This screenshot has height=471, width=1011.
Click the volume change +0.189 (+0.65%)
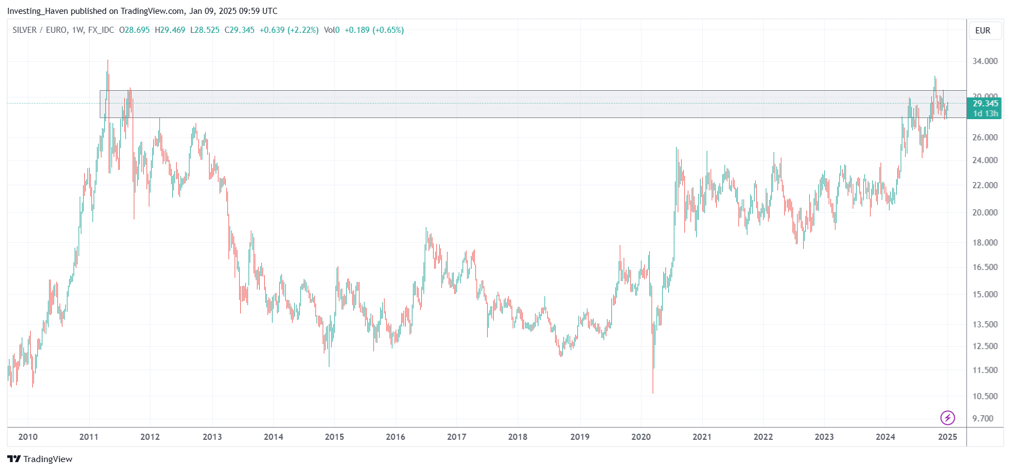tap(374, 30)
